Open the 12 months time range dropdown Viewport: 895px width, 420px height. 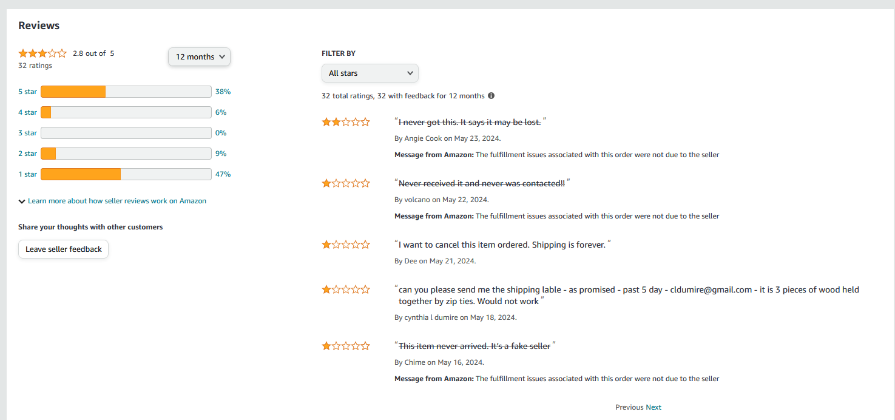click(x=199, y=56)
